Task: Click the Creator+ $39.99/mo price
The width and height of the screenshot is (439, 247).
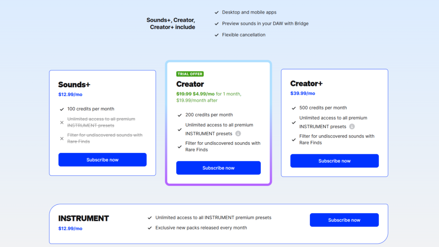Action: click(x=303, y=93)
